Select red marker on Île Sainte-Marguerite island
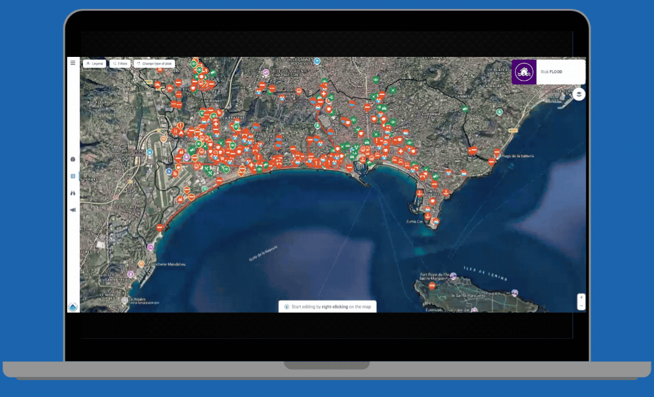The height and width of the screenshot is (397, 654). (x=432, y=285)
